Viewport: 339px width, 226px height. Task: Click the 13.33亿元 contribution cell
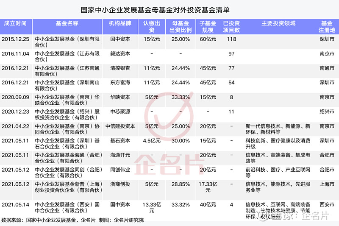point(152,207)
